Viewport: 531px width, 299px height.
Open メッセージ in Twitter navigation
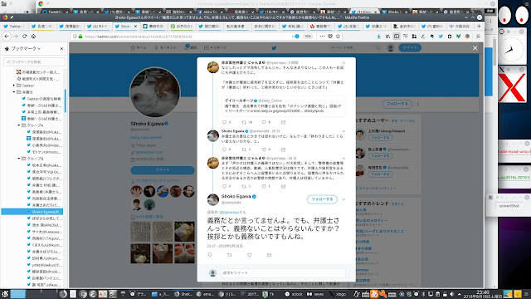tap(216, 48)
